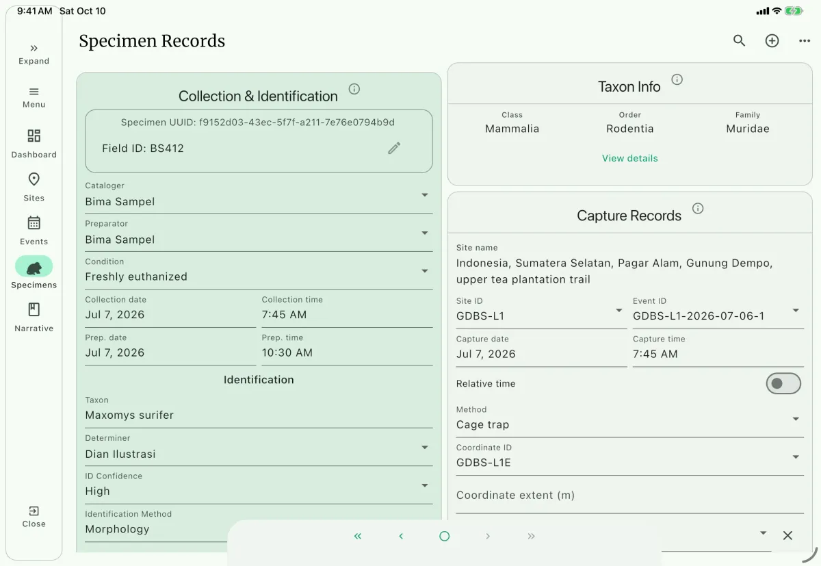Open the dropdown beside the bottom close button
The width and height of the screenshot is (821, 566).
(x=764, y=533)
